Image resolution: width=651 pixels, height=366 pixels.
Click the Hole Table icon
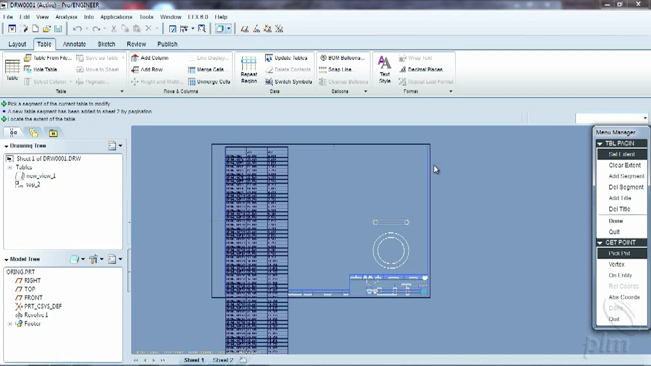pos(28,69)
